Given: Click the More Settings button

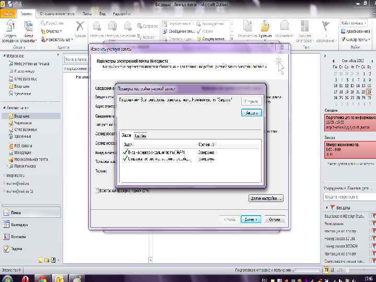Looking at the screenshot, I should click(266, 198).
